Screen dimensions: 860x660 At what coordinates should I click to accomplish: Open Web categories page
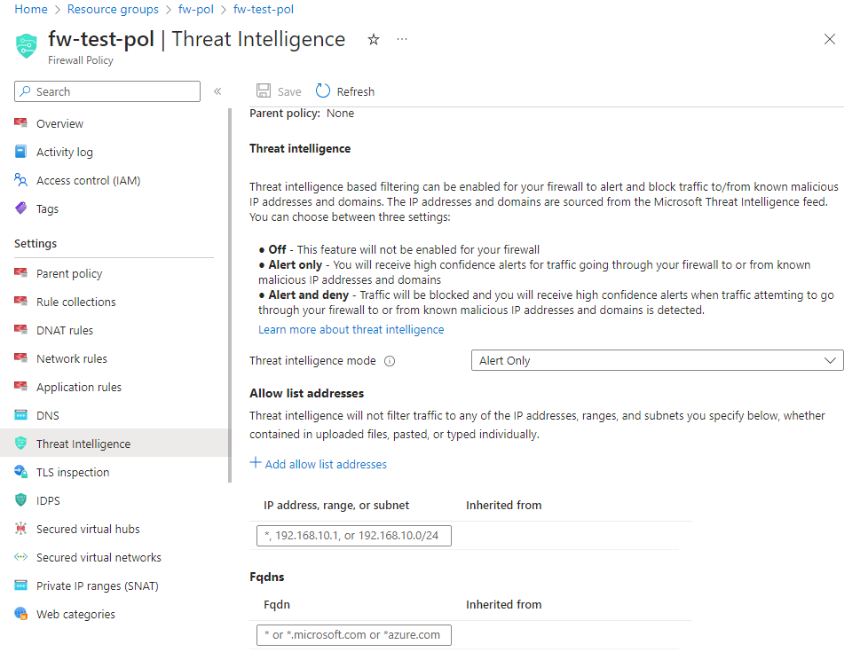click(x=75, y=615)
